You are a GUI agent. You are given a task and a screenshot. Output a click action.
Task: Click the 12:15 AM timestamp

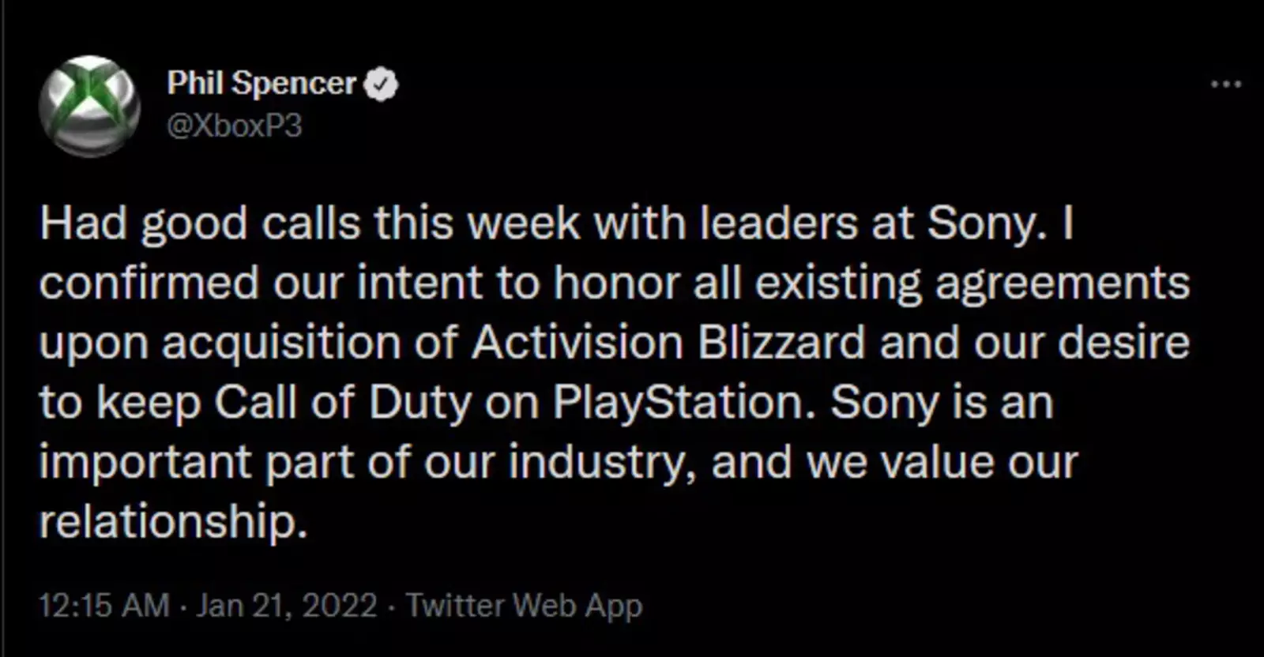(x=104, y=606)
